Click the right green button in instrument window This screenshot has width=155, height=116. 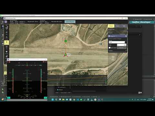pos(46,98)
